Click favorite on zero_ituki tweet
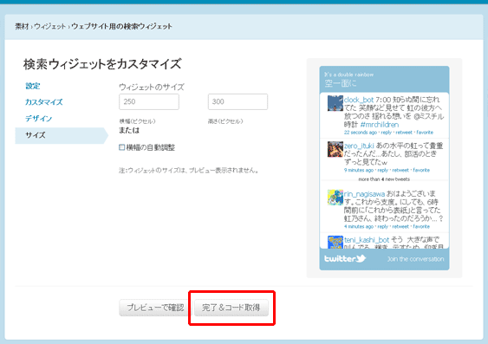Image resolution: width=488 pixels, height=344 pixels. [x=421, y=170]
